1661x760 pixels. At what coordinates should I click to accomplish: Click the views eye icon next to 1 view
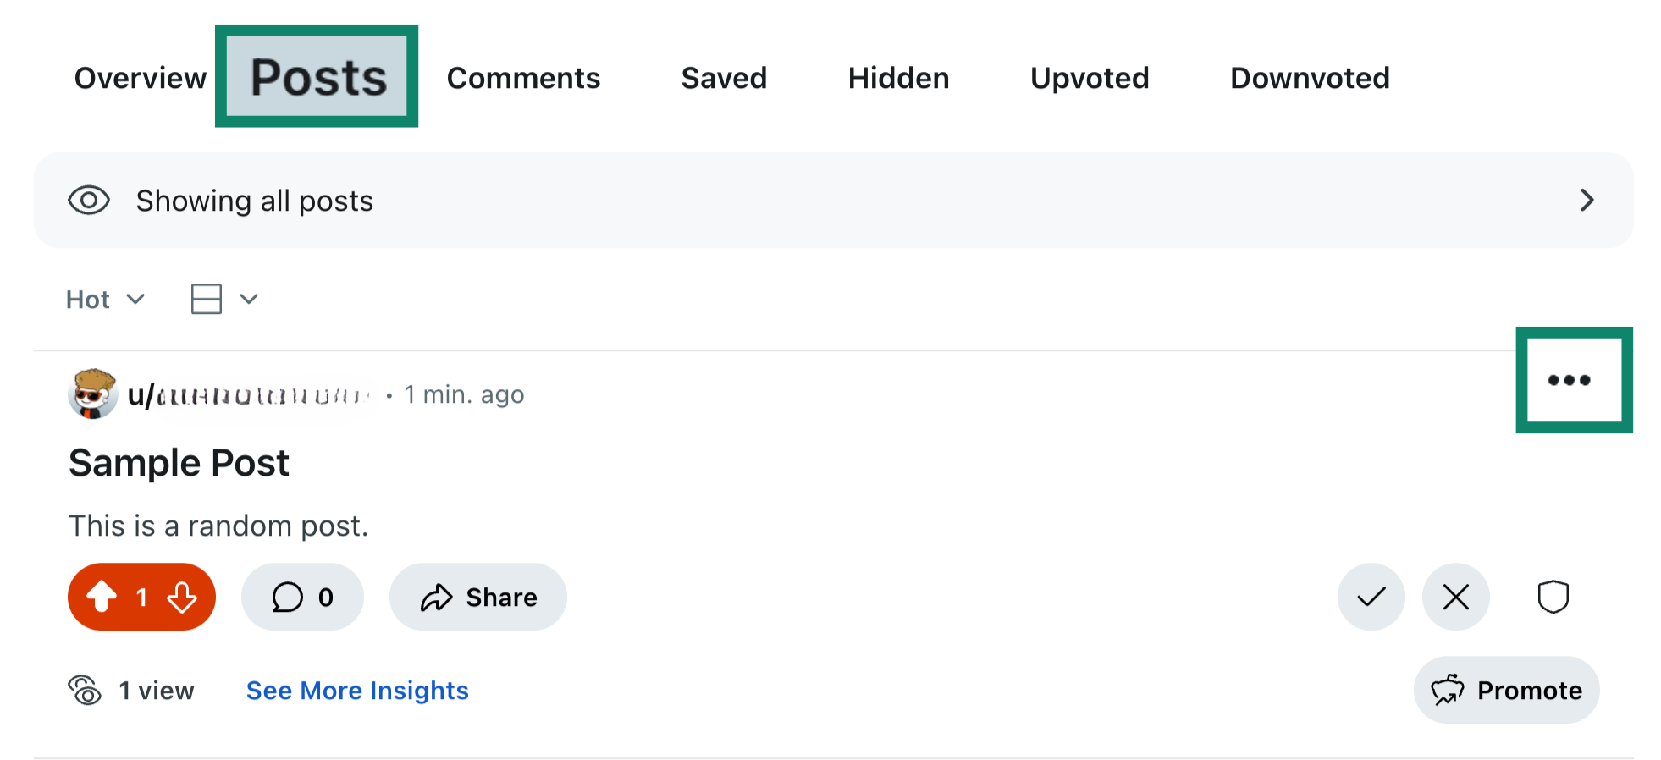(86, 690)
